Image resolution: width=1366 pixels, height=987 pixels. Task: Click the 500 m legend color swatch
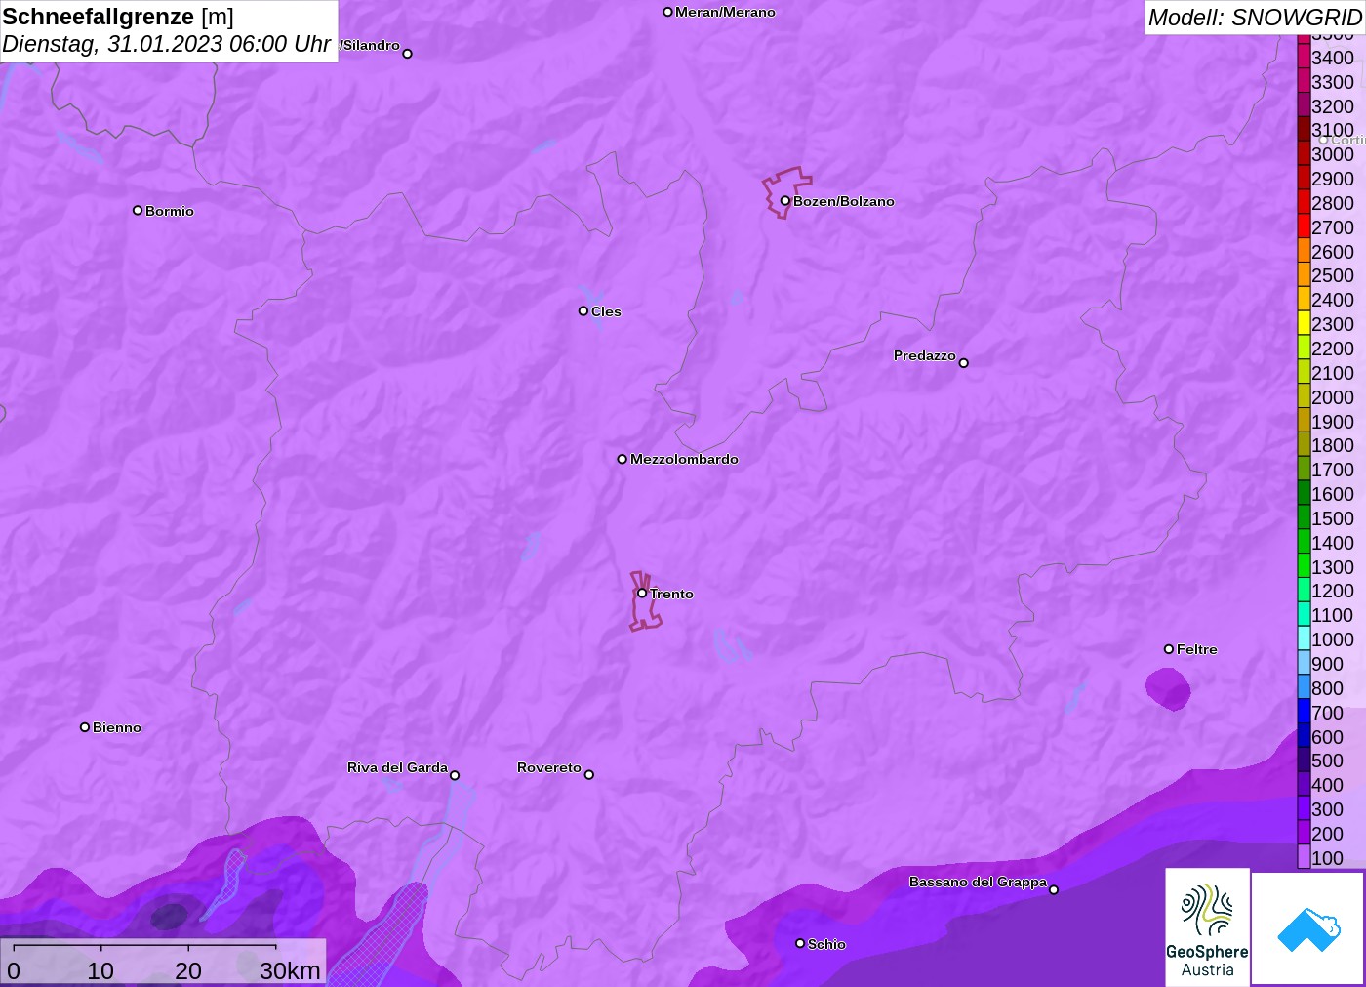click(1304, 761)
